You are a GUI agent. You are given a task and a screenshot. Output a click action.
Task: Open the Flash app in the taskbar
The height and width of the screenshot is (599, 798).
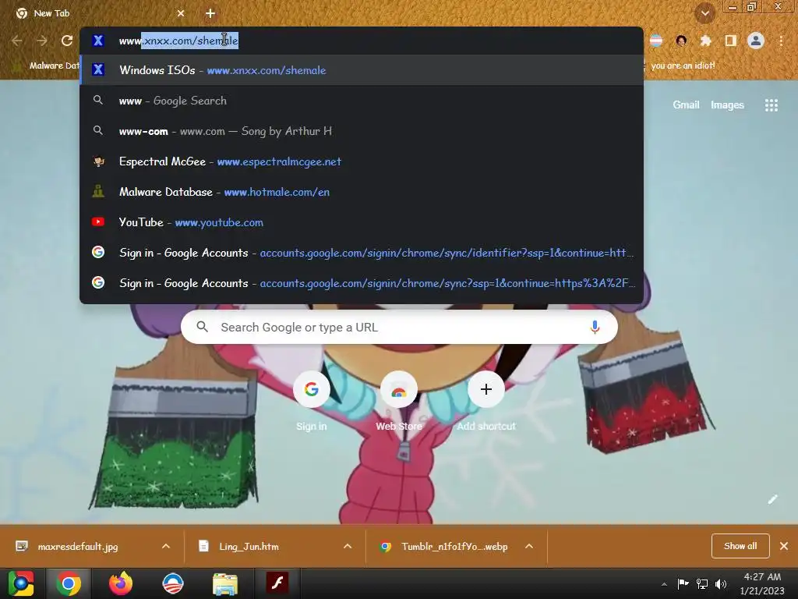pyautogui.click(x=277, y=583)
